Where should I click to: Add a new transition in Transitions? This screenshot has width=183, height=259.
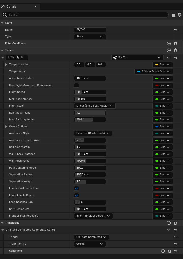pyautogui.click(x=169, y=223)
